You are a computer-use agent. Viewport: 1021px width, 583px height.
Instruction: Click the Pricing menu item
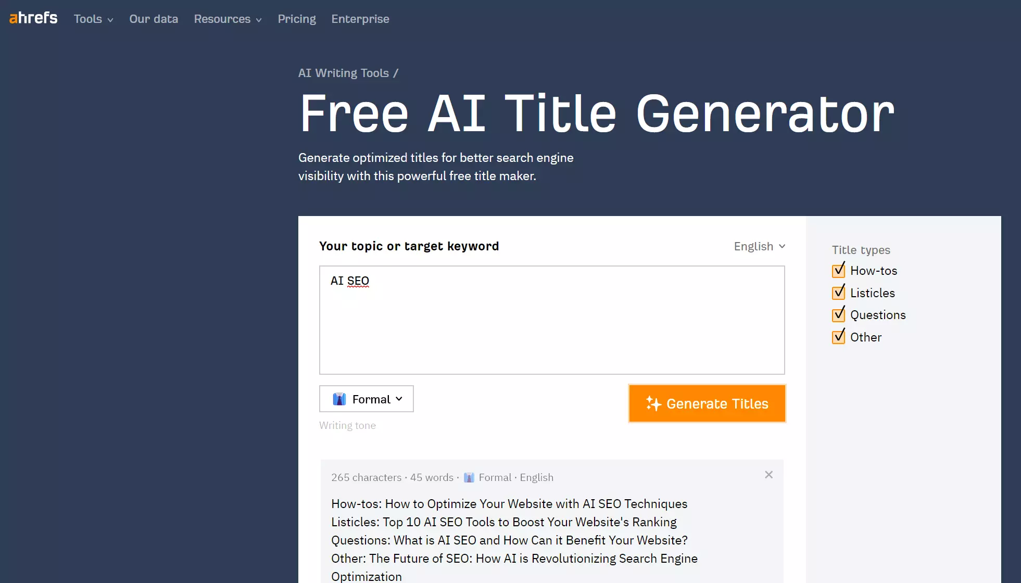297,19
